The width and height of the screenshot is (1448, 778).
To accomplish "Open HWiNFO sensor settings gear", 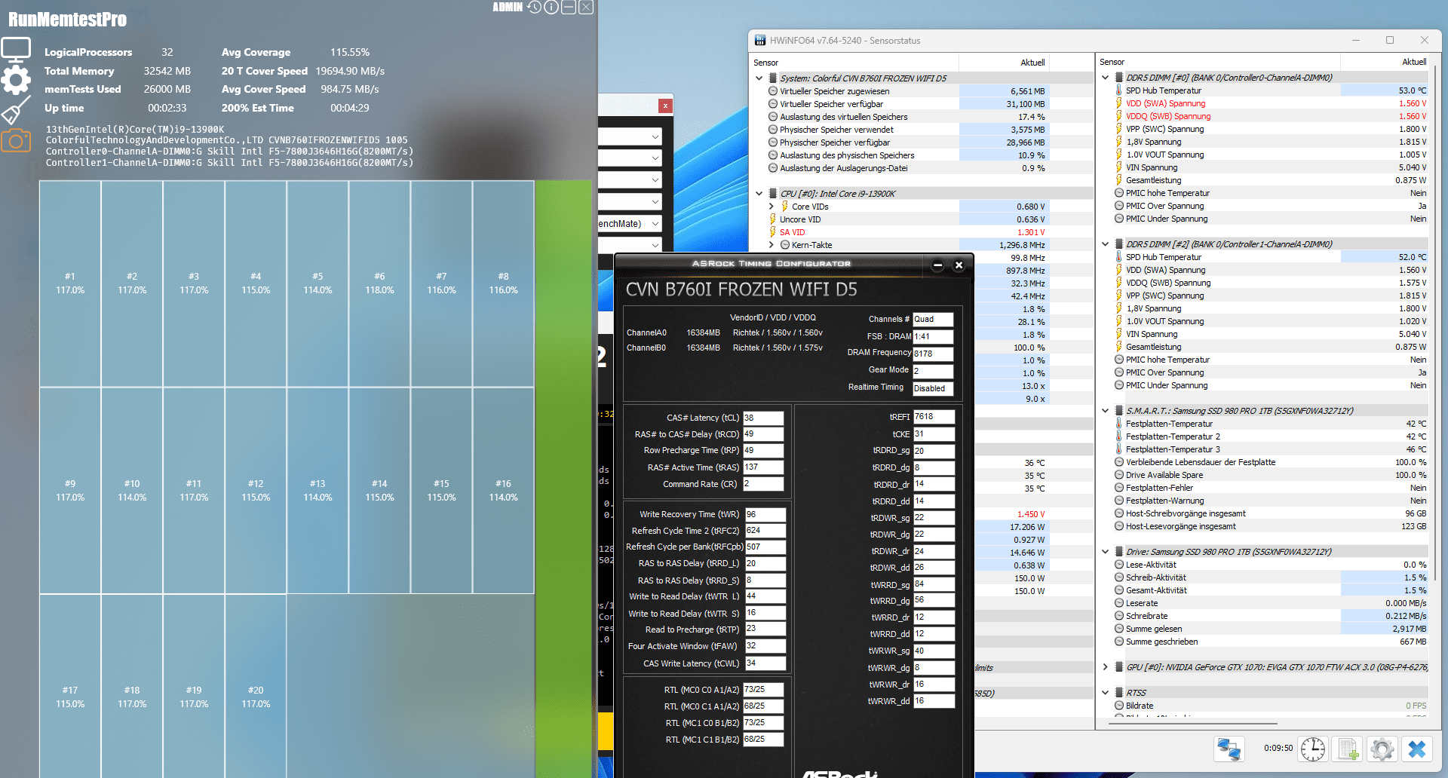I will (1382, 749).
